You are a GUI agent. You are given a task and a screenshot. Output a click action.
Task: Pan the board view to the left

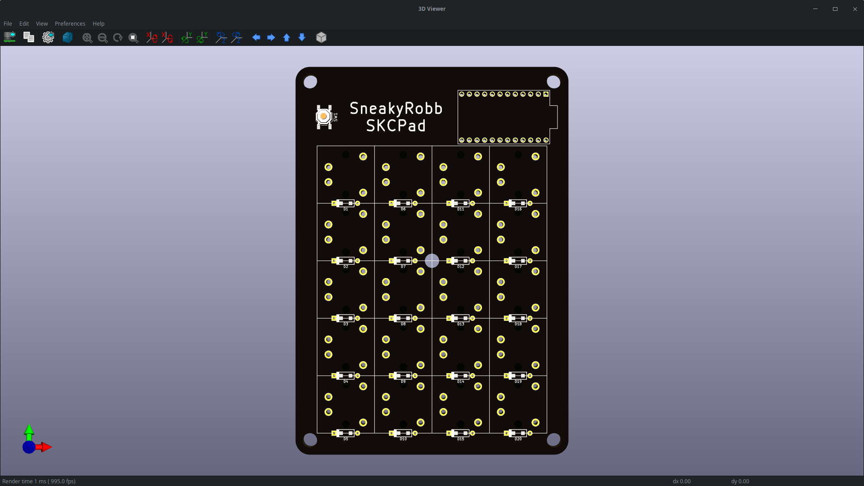[x=256, y=37]
